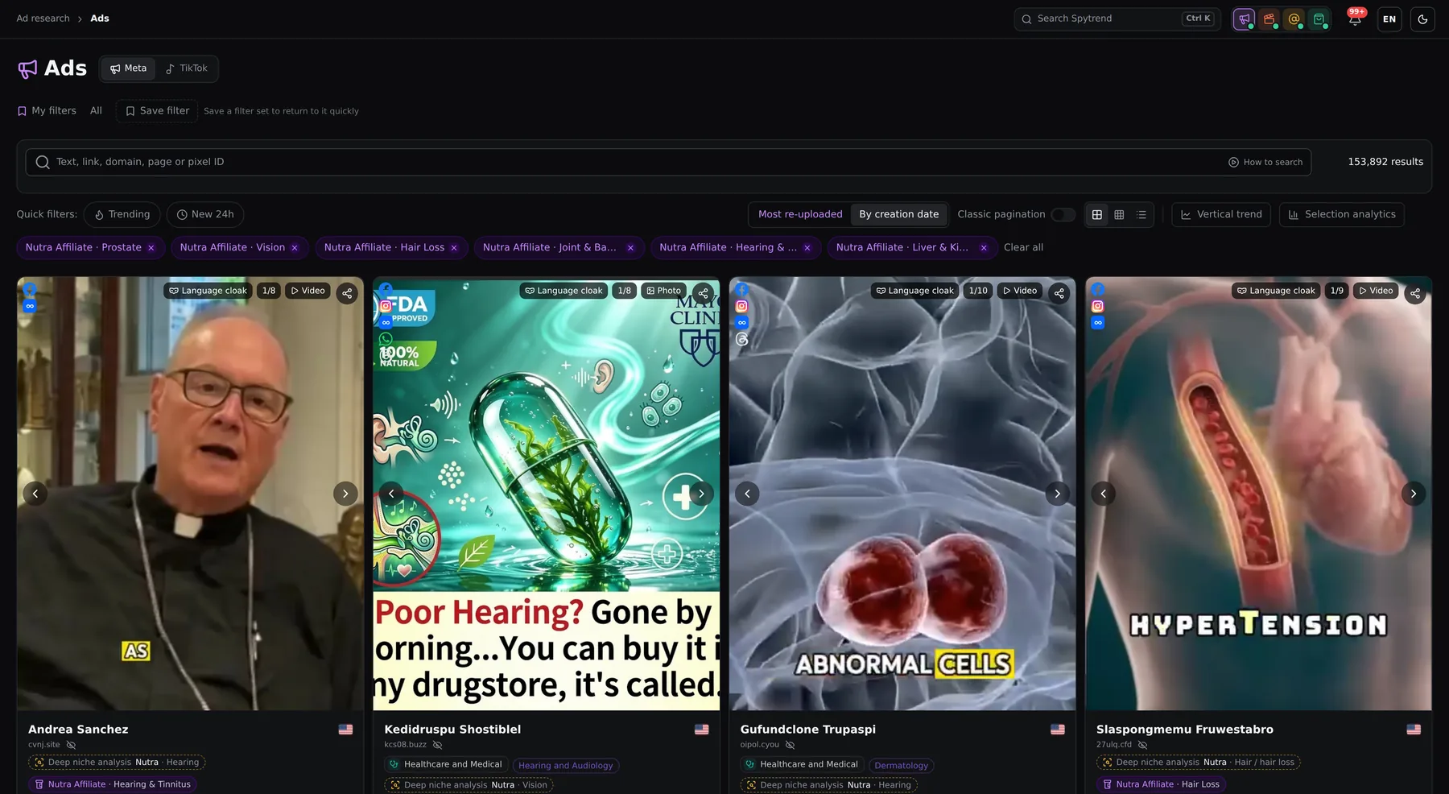Click the Save filter button

(157, 111)
